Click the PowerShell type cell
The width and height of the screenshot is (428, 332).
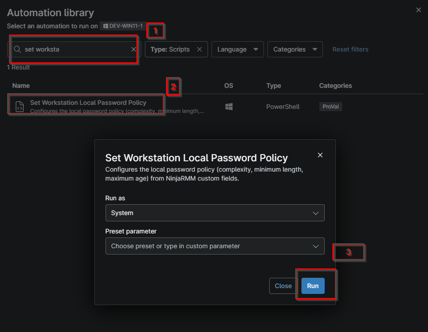(283, 107)
